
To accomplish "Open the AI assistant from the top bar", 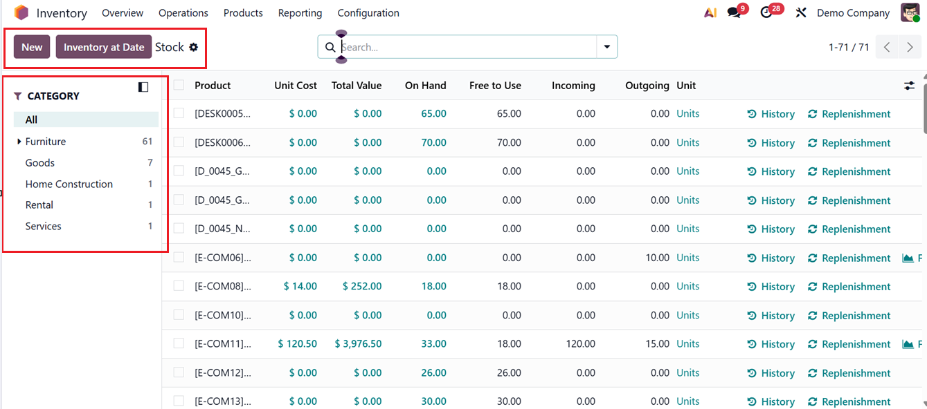I will (x=710, y=12).
